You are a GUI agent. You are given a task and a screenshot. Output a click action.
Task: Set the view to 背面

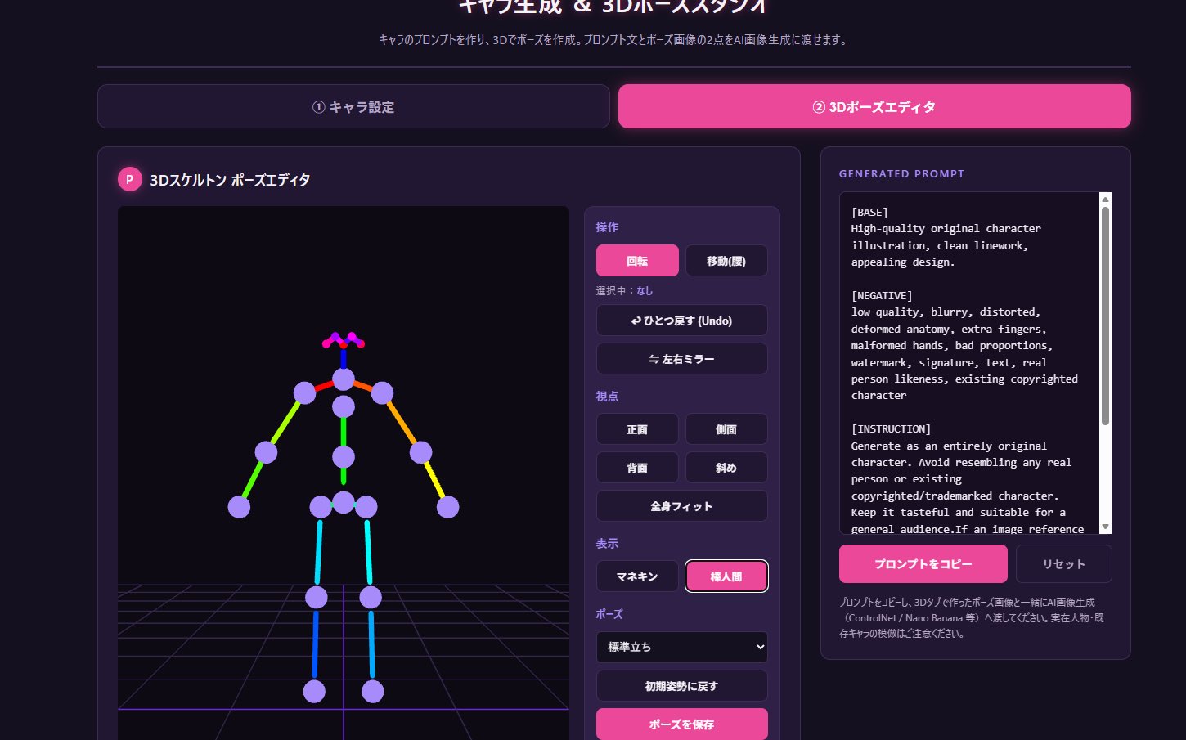637,468
